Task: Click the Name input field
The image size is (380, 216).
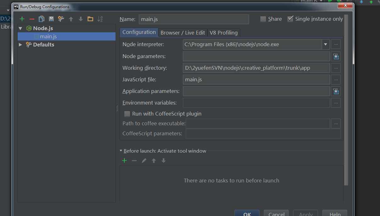Action: point(194,19)
